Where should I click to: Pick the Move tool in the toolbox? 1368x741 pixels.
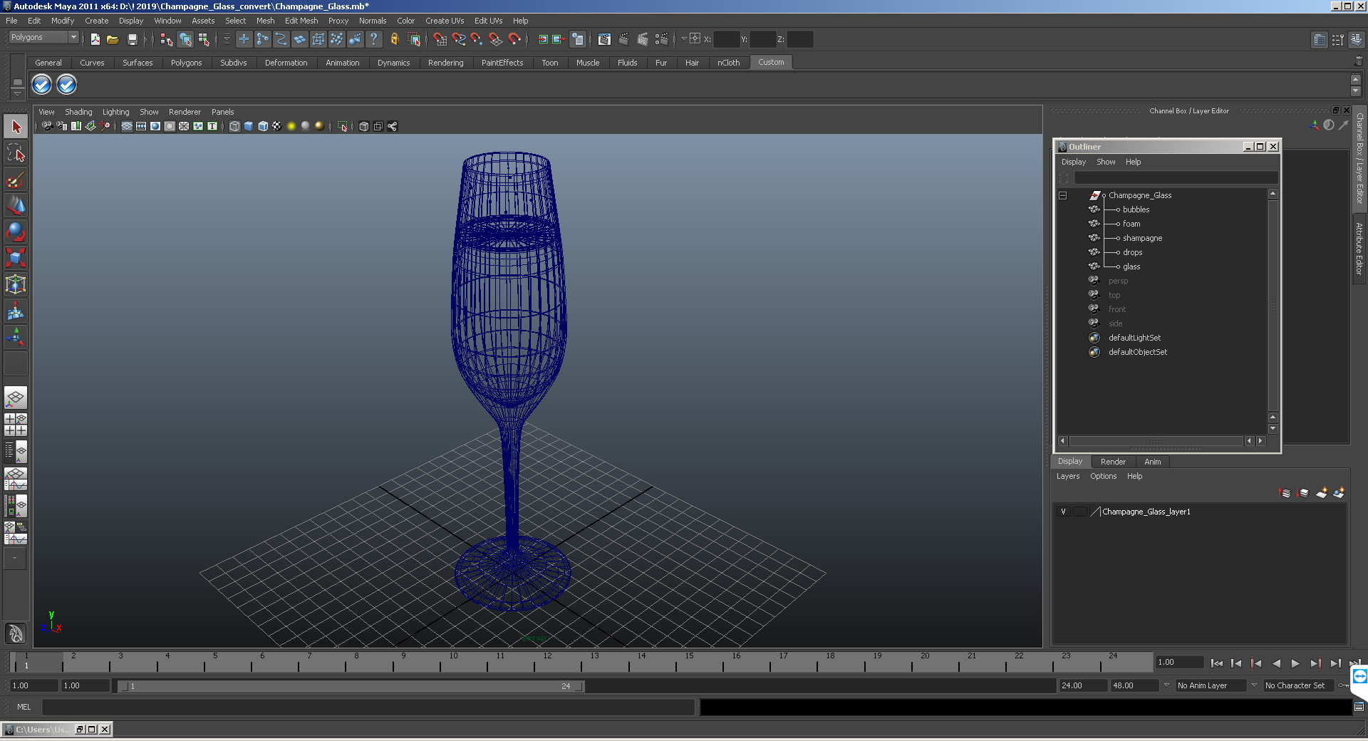(16, 205)
